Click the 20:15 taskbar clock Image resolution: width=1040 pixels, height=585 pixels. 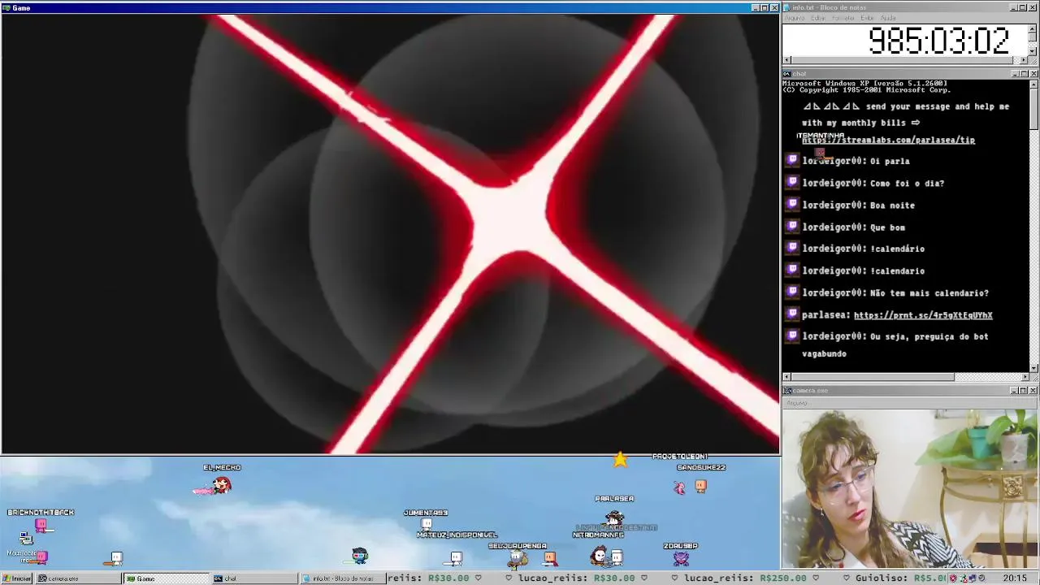(x=1014, y=578)
